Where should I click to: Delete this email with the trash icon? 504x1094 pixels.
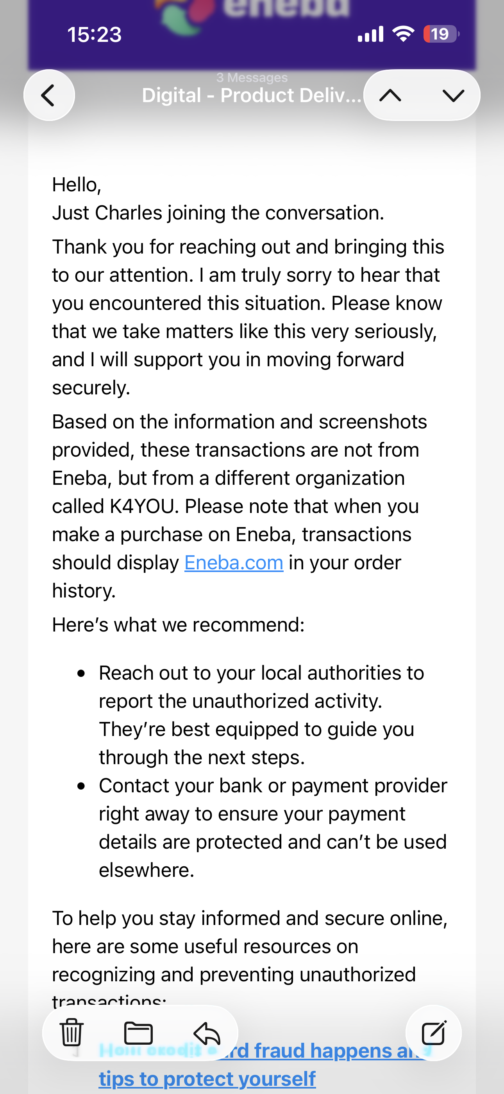click(71, 1033)
